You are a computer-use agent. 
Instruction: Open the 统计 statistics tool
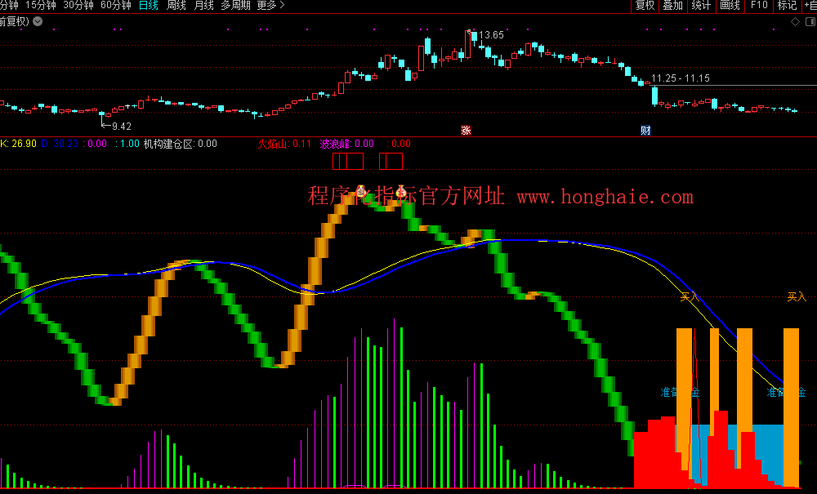pos(701,6)
